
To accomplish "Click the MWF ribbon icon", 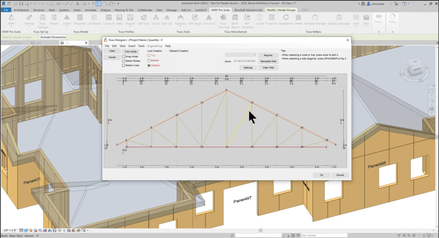I will [x=11, y=20].
